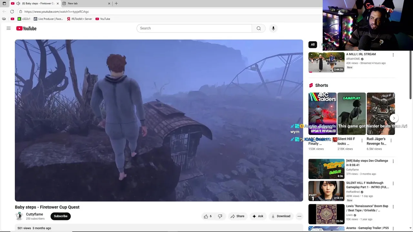Click '250 subscribers' text
This screenshot has height=232, width=413.
click(x=35, y=219)
